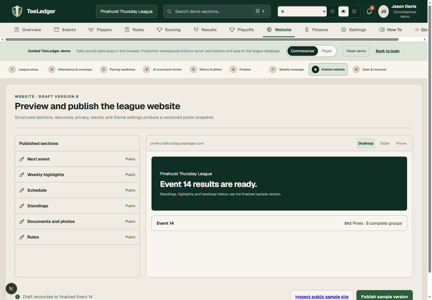
Task: Open the notifications bell
Action: 369,11
